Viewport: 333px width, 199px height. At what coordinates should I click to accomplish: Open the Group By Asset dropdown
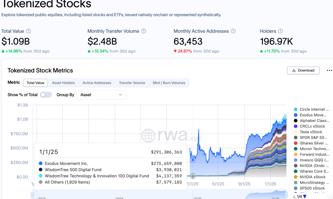coord(101,95)
